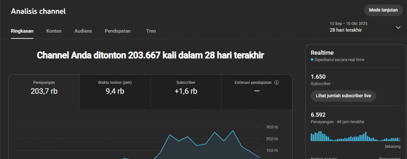Image resolution: width=407 pixels, height=159 pixels.
Task: Click the 6.592 Penayangan realtime figure
Action: (319, 114)
